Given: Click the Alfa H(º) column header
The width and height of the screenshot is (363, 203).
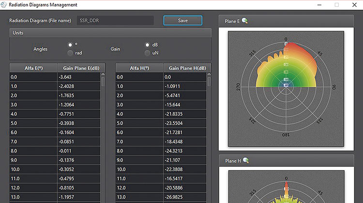Looking at the screenshot, I should tap(139, 68).
